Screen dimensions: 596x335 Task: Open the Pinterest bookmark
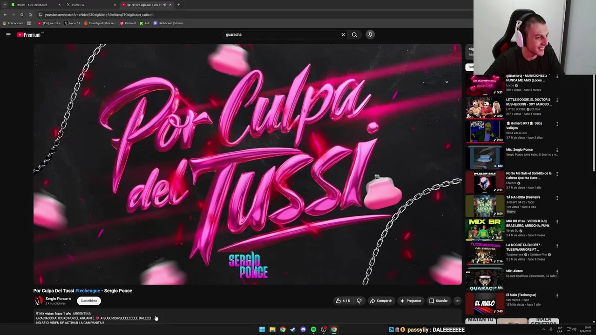[128, 23]
